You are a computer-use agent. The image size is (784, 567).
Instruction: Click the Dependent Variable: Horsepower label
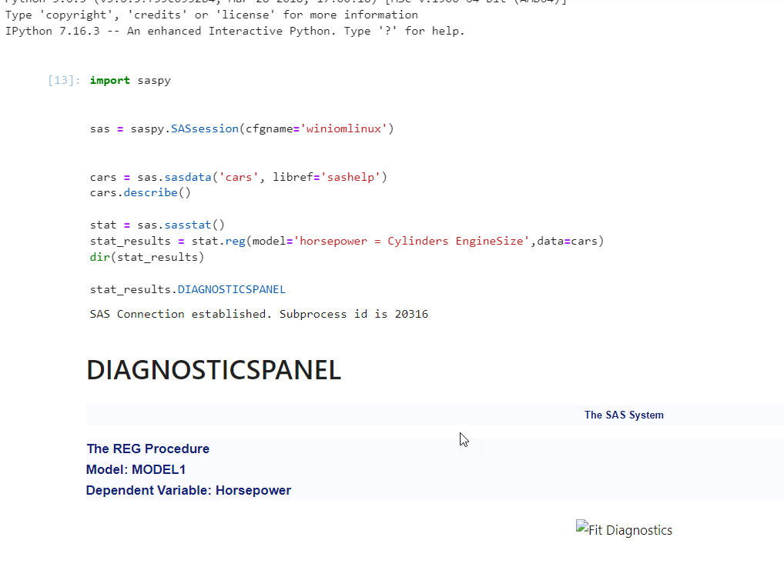(x=188, y=490)
